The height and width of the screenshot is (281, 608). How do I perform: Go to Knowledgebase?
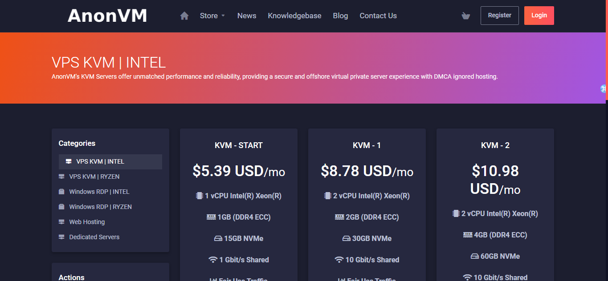click(x=294, y=16)
